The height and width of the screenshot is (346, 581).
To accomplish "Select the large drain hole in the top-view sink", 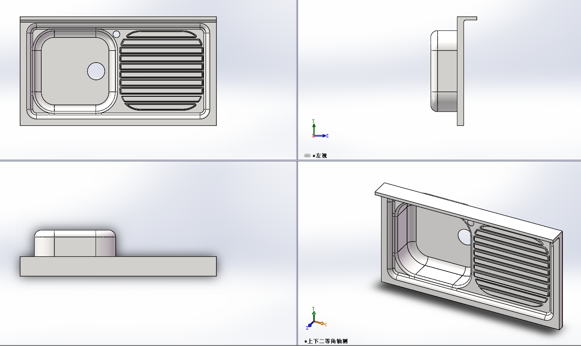I will (96, 71).
